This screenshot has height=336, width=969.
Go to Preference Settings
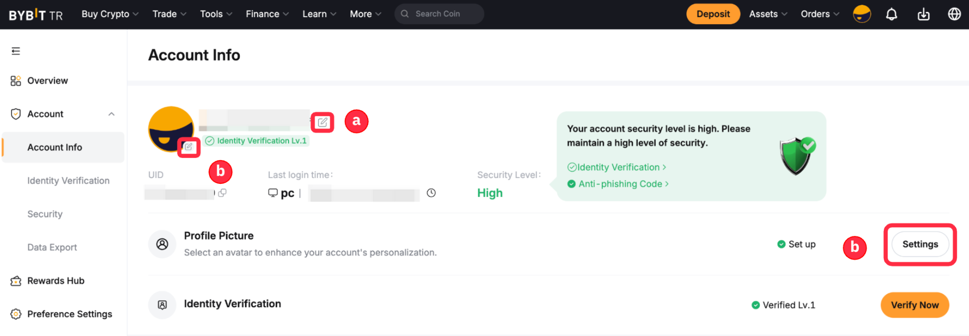[70, 314]
